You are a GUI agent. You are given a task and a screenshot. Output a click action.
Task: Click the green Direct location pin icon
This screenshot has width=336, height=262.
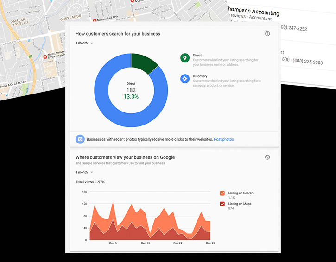(185, 58)
